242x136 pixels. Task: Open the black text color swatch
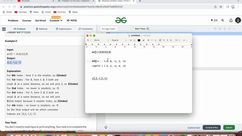[139, 40]
